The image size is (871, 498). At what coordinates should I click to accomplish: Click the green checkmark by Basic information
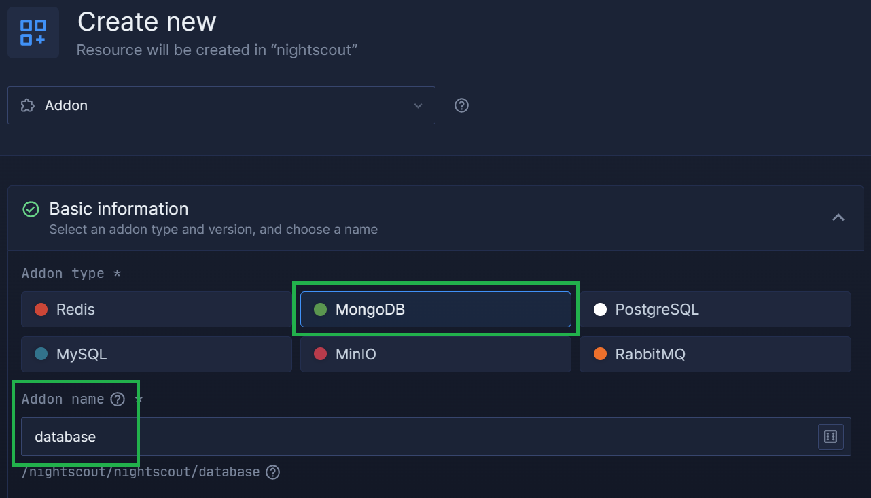pos(31,209)
